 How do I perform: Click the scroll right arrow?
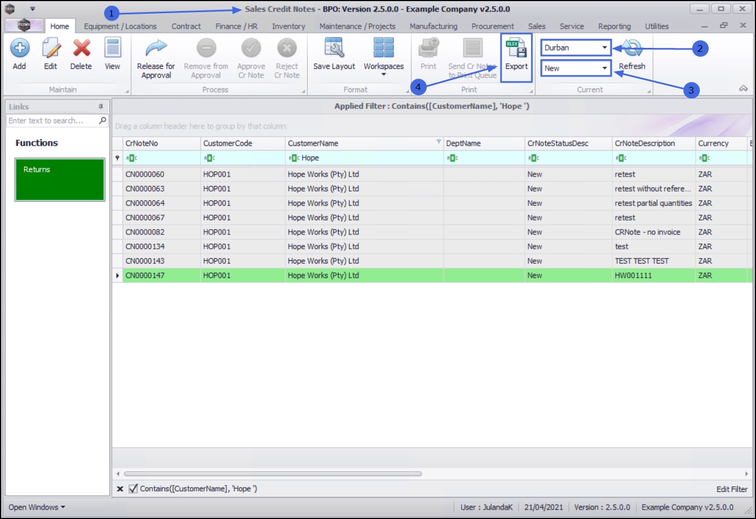click(747, 473)
